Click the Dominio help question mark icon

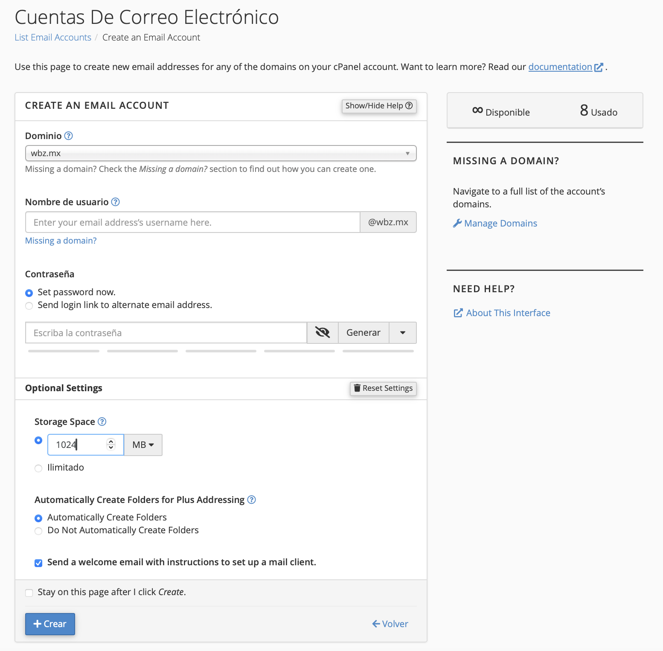tap(68, 136)
